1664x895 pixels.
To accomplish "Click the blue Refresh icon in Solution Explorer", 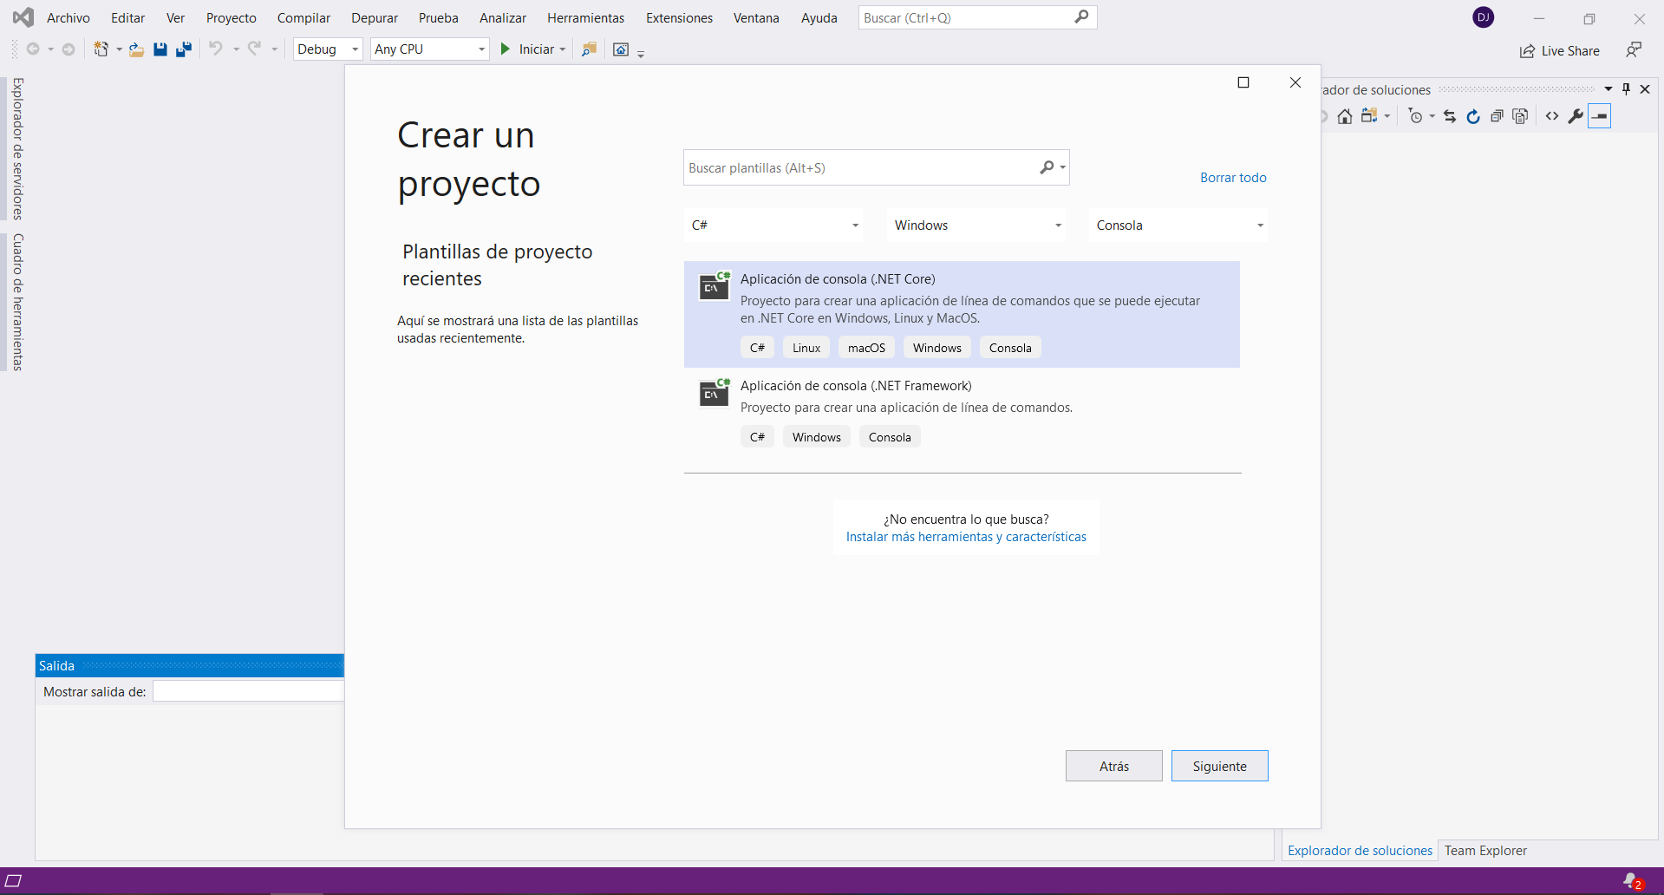I will (x=1472, y=116).
